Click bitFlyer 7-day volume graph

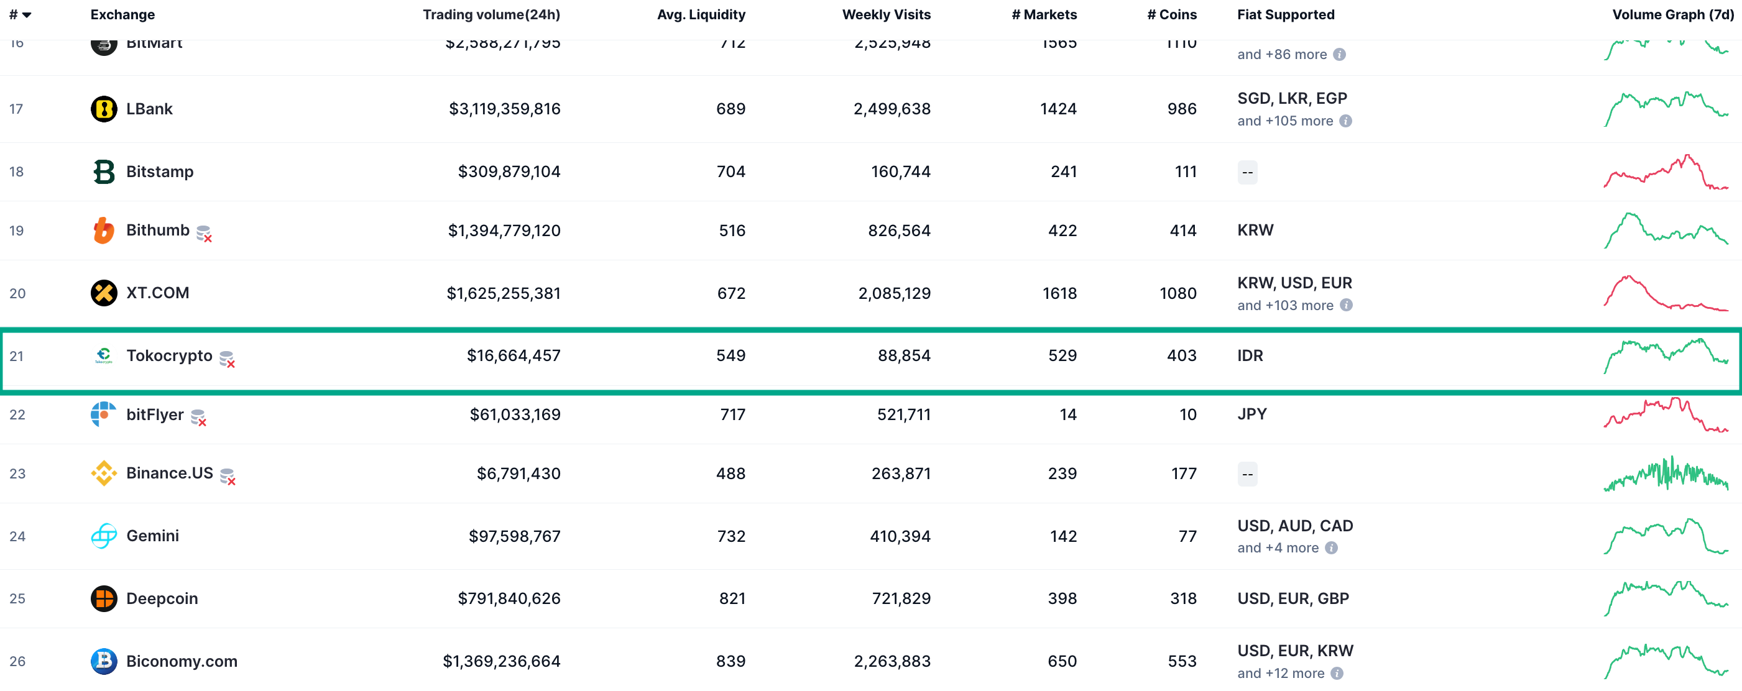coord(1666,414)
